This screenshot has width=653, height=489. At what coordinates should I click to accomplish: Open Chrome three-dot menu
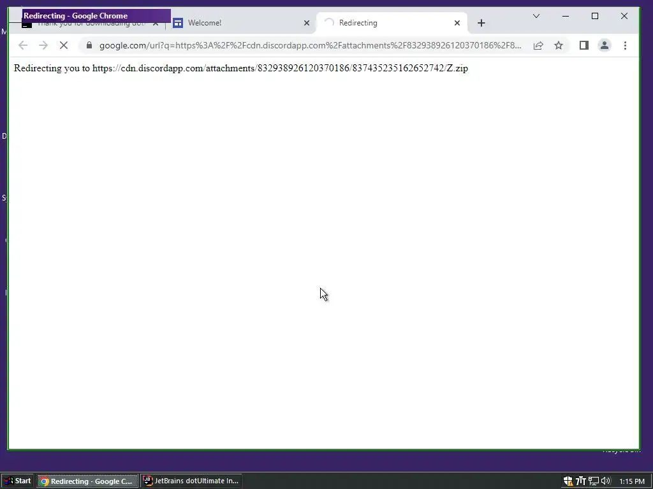(x=625, y=45)
